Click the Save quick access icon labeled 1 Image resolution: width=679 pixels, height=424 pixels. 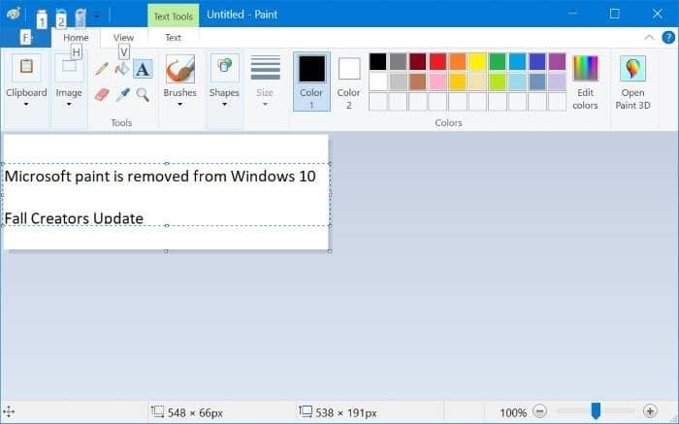[x=41, y=17]
